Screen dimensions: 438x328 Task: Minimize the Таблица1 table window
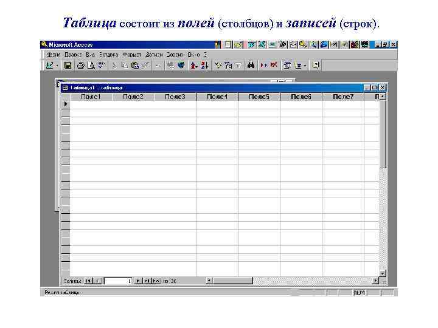pos(367,87)
